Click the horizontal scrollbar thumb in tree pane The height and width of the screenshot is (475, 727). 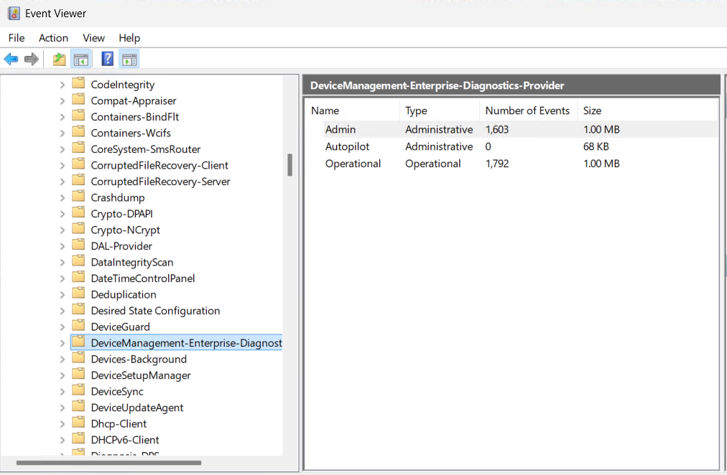109,463
